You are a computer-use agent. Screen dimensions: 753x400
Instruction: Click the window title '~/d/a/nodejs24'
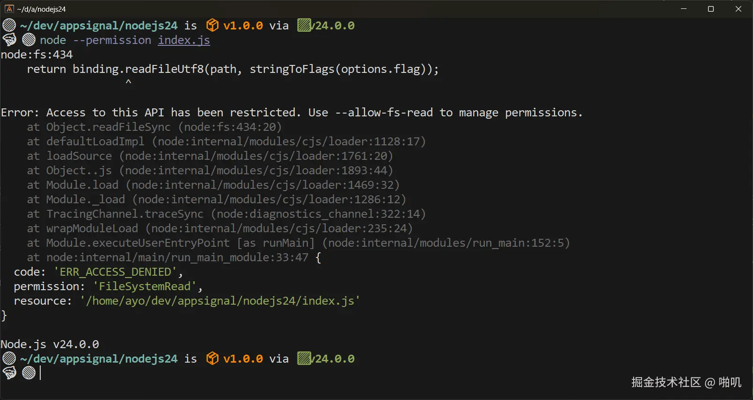(42, 9)
